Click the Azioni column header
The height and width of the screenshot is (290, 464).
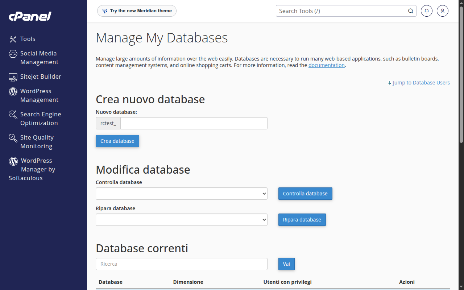(x=407, y=282)
